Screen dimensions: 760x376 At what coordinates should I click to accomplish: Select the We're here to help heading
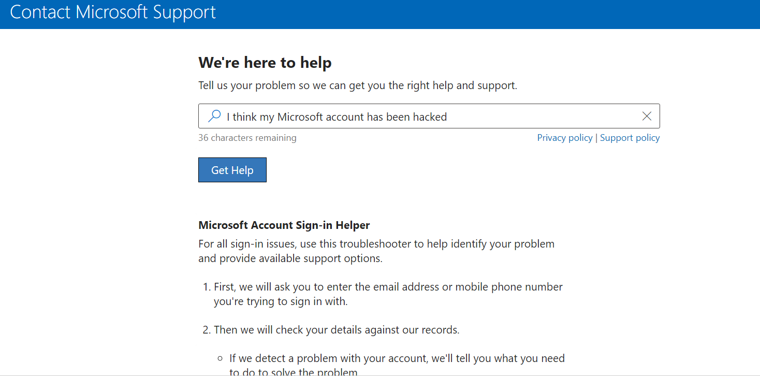(x=265, y=63)
